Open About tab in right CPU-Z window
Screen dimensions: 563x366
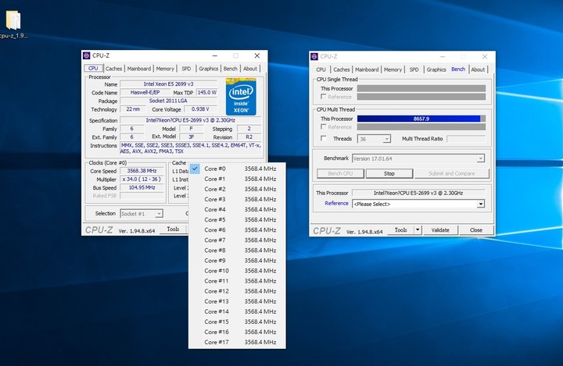click(x=478, y=69)
